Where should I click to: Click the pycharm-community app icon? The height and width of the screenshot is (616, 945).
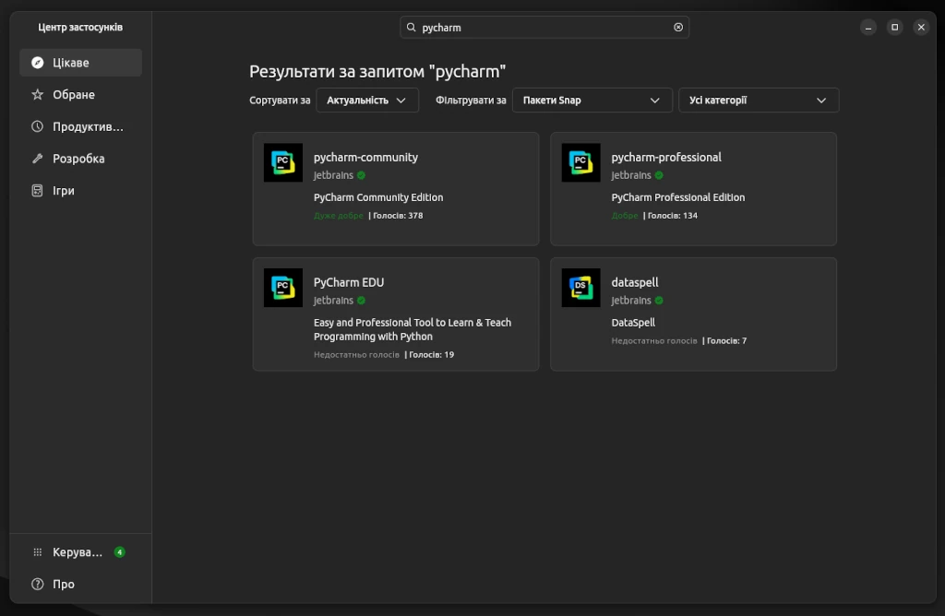point(282,162)
